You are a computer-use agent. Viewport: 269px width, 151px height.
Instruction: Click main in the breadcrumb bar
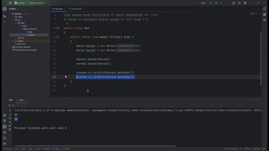[66, 149]
